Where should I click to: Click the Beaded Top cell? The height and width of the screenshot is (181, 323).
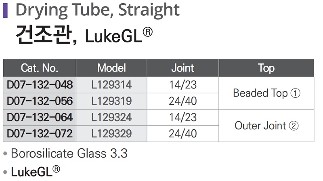point(266,93)
